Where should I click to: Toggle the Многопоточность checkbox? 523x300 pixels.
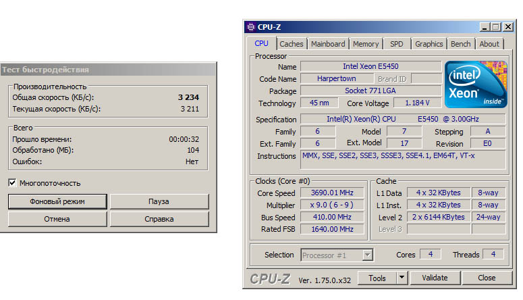pyautogui.click(x=12, y=182)
